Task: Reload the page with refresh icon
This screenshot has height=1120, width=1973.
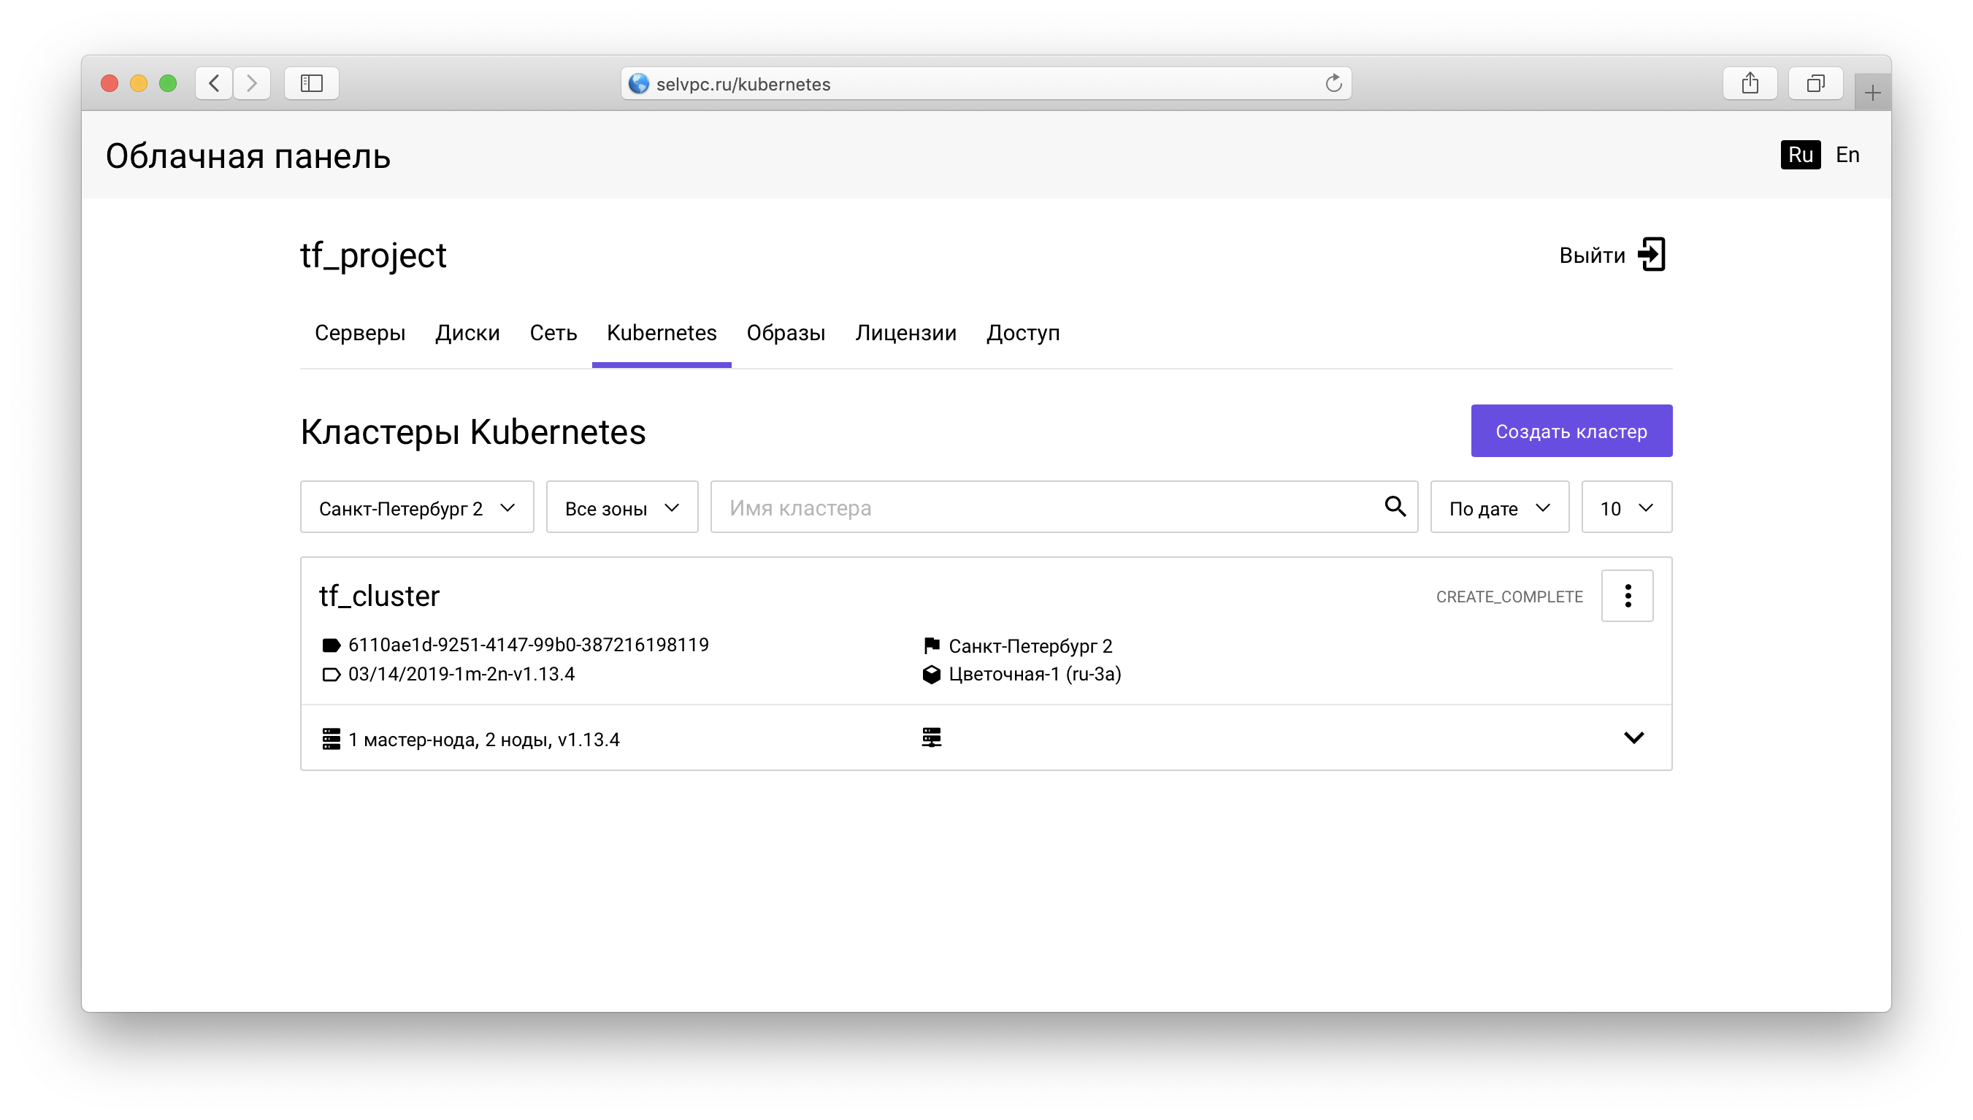Action: click(x=1333, y=83)
